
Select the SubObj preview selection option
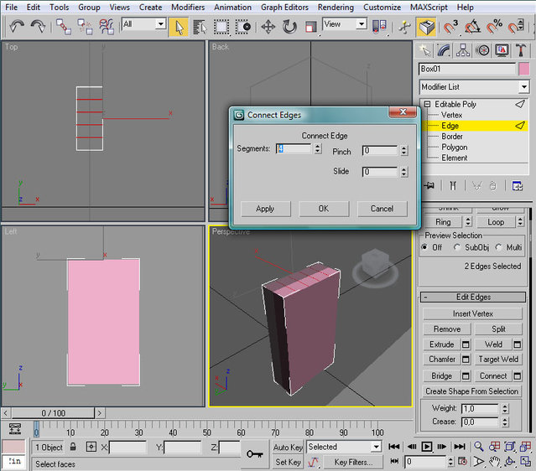(x=457, y=247)
